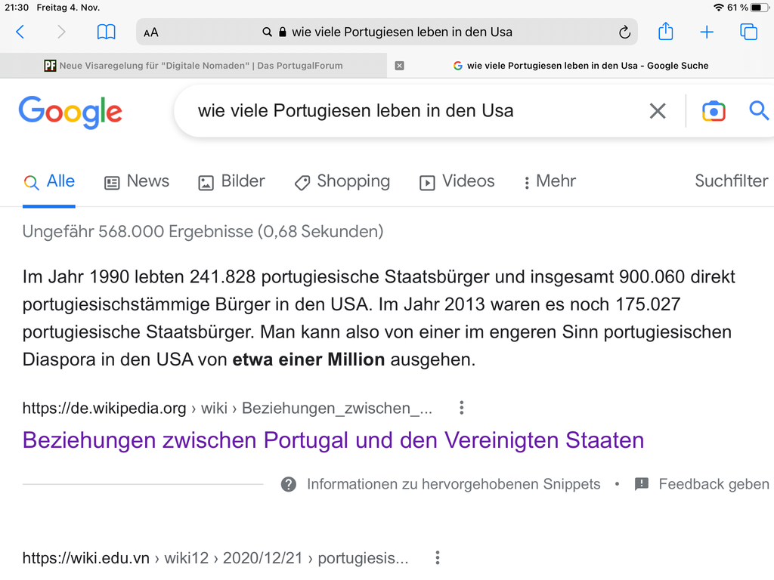
Task: Go back with Safari's back arrow
Action: (x=20, y=32)
